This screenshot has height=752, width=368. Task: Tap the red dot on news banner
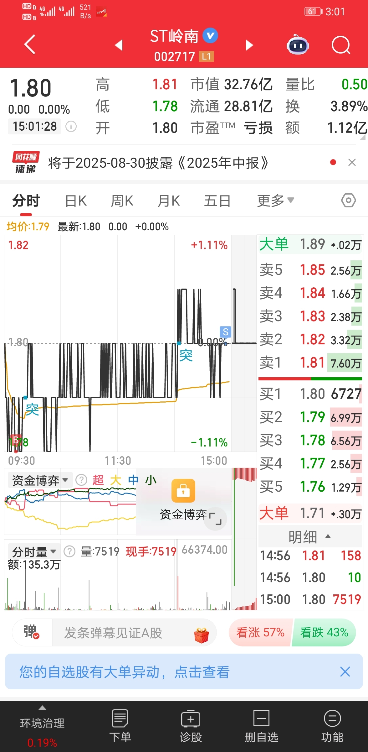click(x=333, y=162)
